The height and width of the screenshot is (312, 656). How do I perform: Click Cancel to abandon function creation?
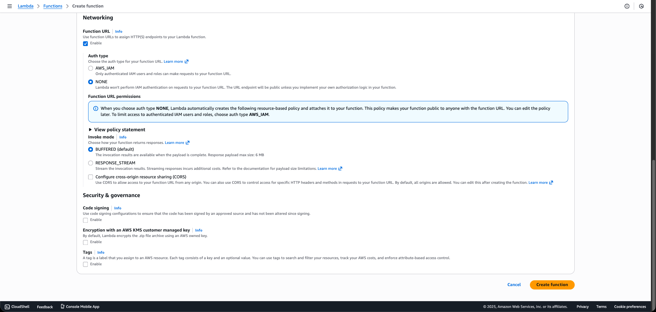514,285
